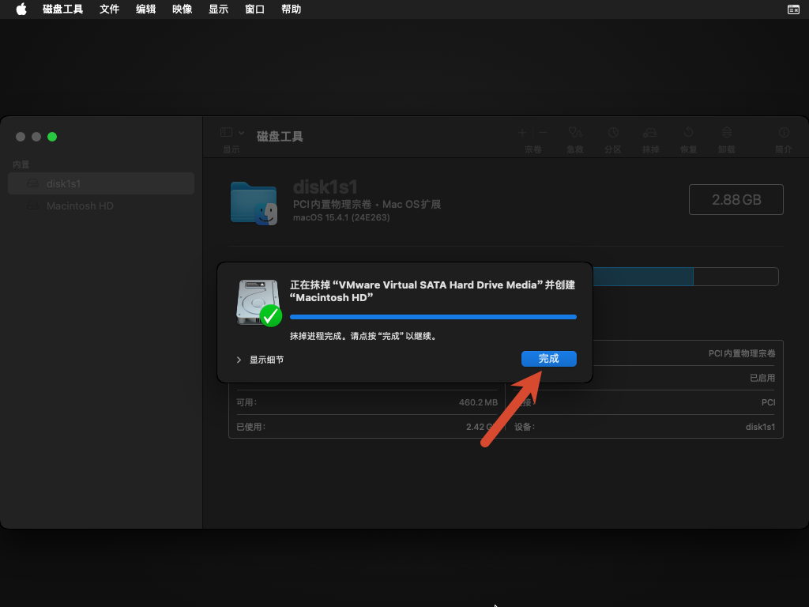The width and height of the screenshot is (809, 607).
Task: Click the 已启用 value
Action: (x=762, y=378)
